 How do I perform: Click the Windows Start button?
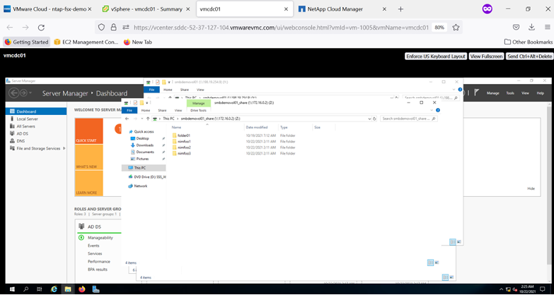tap(12, 289)
